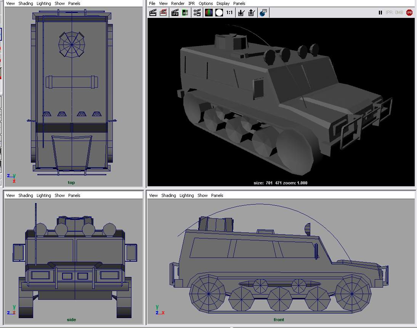
Task: Click the Show menu in the front view panel
Action: pyautogui.click(x=202, y=195)
